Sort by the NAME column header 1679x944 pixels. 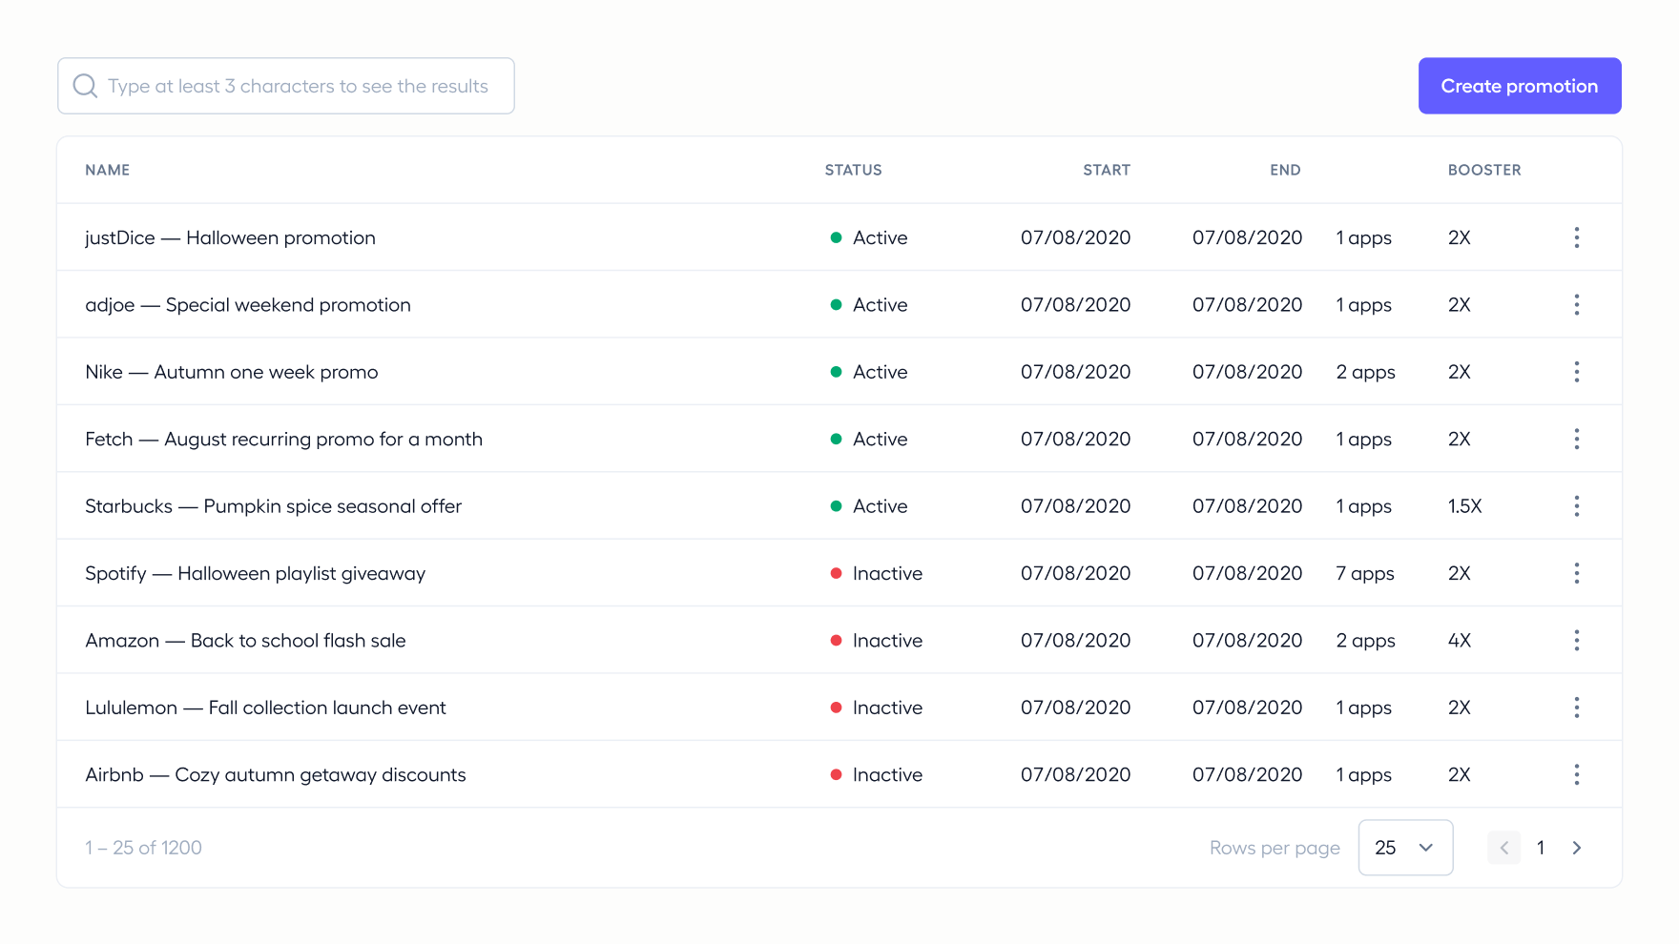pyautogui.click(x=107, y=170)
